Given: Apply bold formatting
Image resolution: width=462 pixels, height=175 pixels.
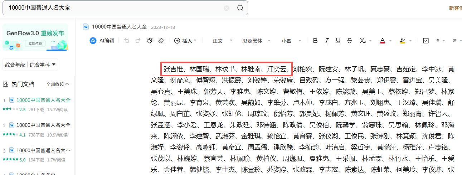Looking at the screenshot, I should (315, 41).
